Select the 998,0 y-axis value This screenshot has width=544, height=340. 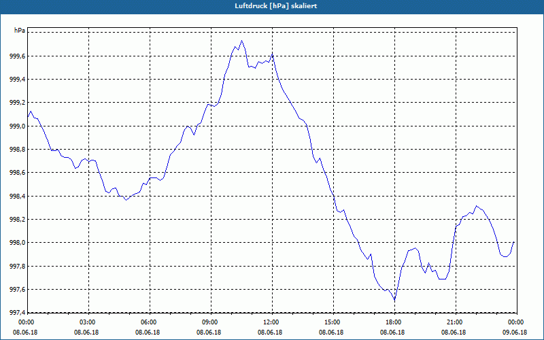[17, 243]
